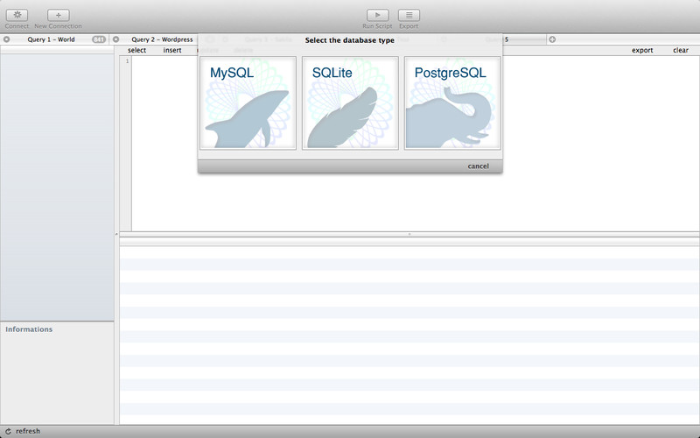Click the insert query template button
Viewport: 700px width, 438px height.
[171, 50]
